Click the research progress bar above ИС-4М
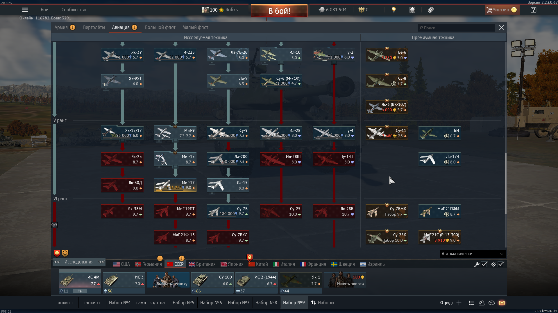The image size is (558, 313). pos(80,270)
